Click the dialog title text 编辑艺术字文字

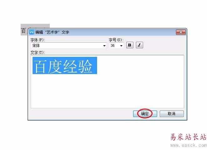click(52, 32)
